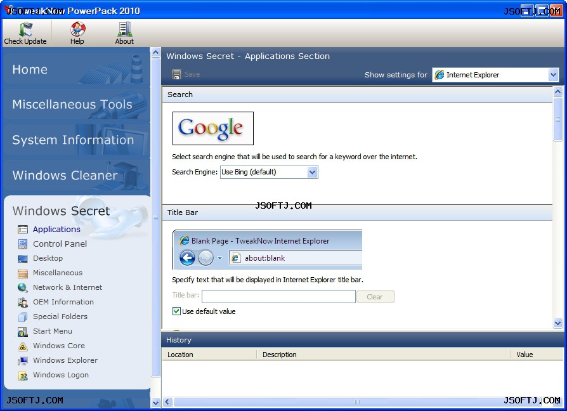Image resolution: width=567 pixels, height=411 pixels.
Task: Open Windows Logon settings
Action: 61,375
